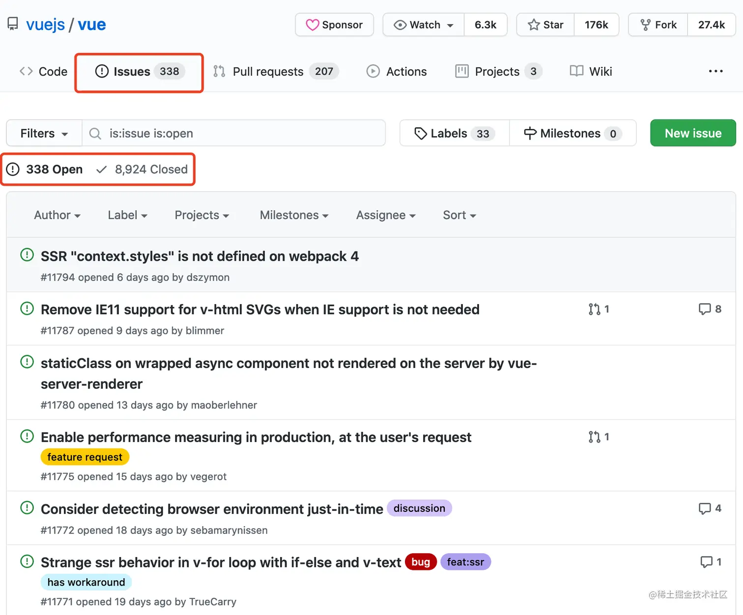Switch to the Pull requests tab
Image resolution: width=743 pixels, height=615 pixels.
tap(276, 72)
